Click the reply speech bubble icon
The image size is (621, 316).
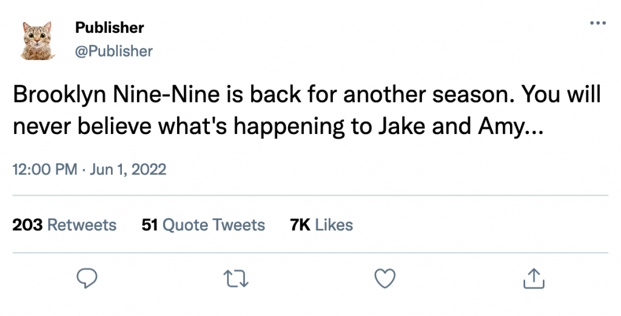pyautogui.click(x=88, y=278)
